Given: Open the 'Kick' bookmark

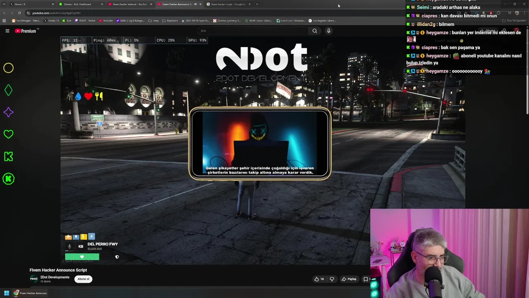Looking at the screenshot, I should [67, 20].
